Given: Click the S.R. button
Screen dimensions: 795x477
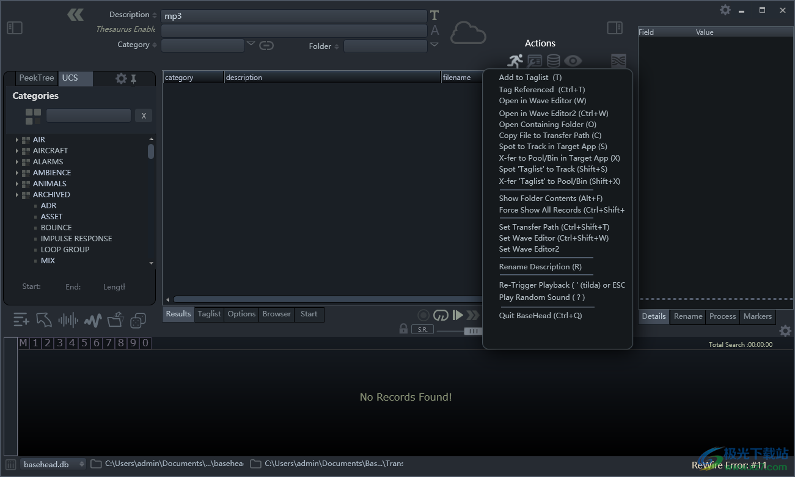Looking at the screenshot, I should [x=422, y=330].
